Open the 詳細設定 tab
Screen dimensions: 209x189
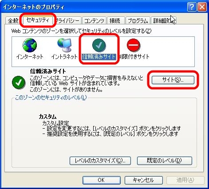(163, 20)
